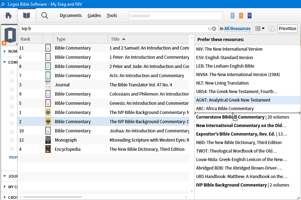Click the orange book shortcut icon
This screenshot has width=301, height=200.
tap(241, 16)
